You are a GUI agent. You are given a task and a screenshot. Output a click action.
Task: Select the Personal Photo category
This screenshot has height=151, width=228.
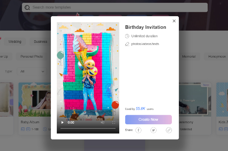click(32, 57)
